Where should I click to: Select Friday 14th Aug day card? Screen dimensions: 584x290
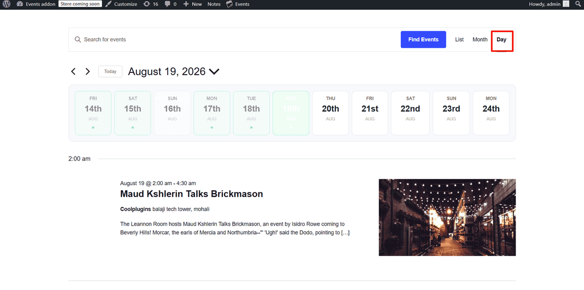coord(93,113)
